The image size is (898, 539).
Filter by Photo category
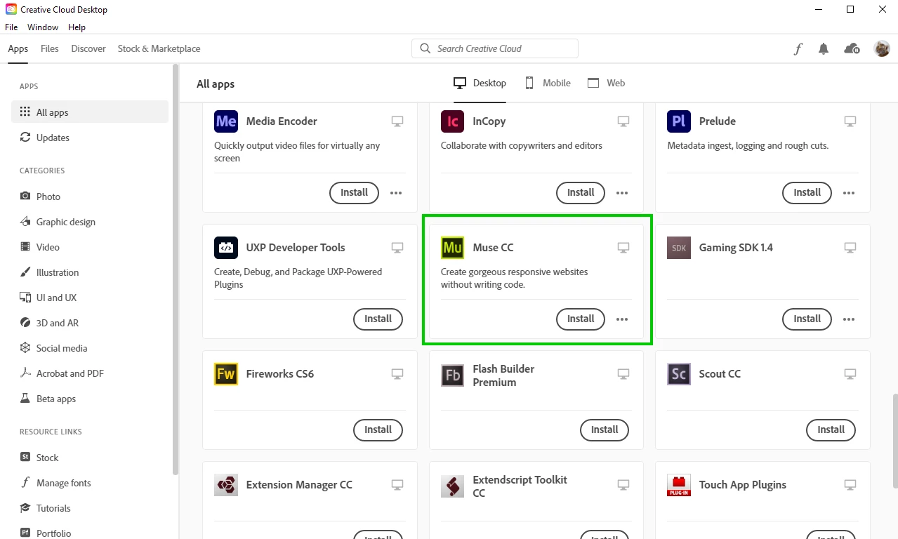point(90,197)
